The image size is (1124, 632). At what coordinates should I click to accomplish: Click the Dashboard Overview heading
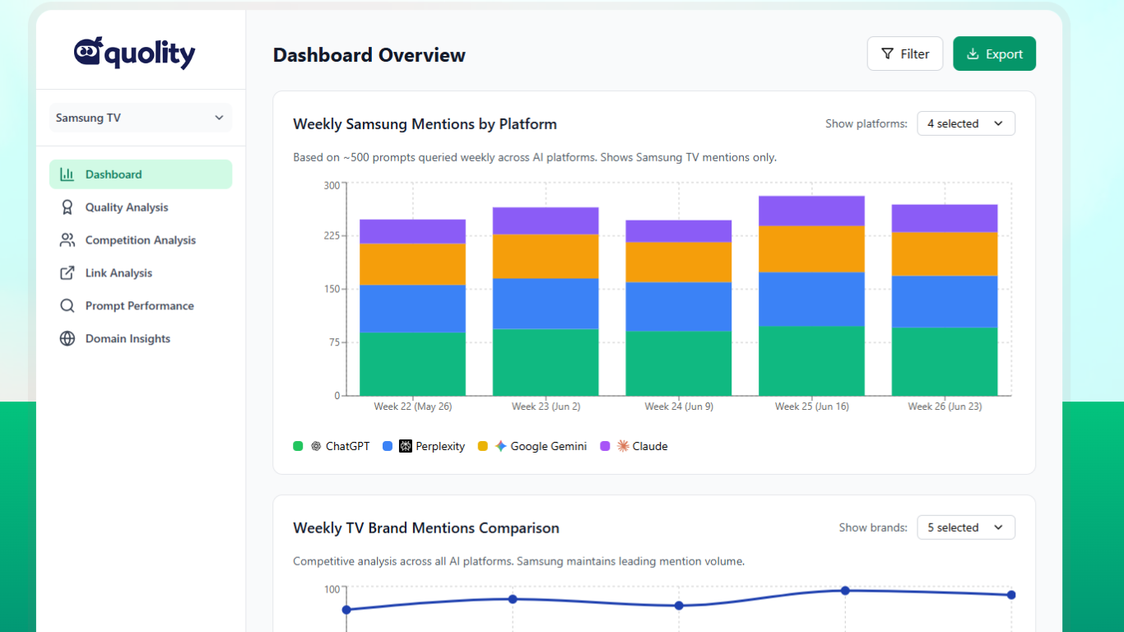[369, 55]
